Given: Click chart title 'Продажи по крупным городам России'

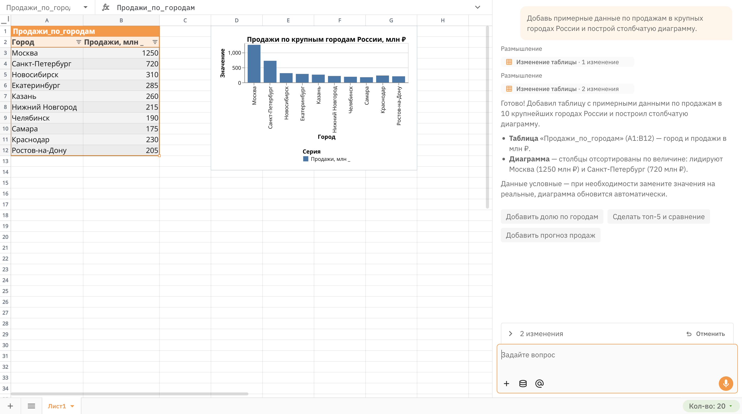Looking at the screenshot, I should click(x=326, y=39).
